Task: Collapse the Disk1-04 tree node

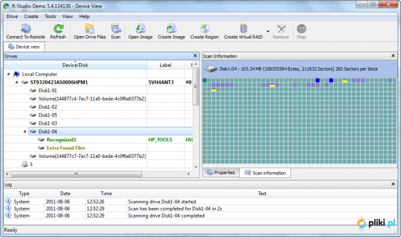Action: pos(25,131)
